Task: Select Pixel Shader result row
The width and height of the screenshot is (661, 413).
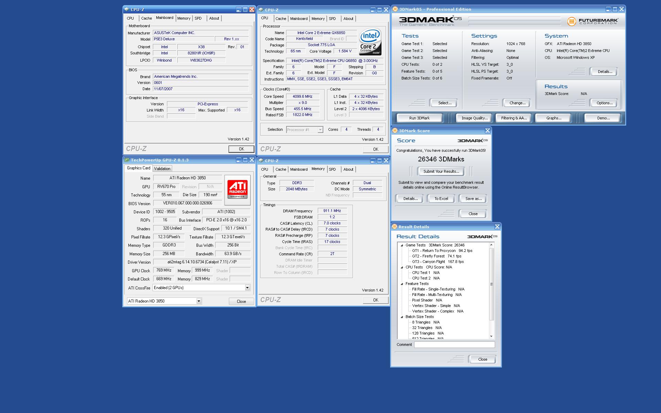Action: click(427, 300)
